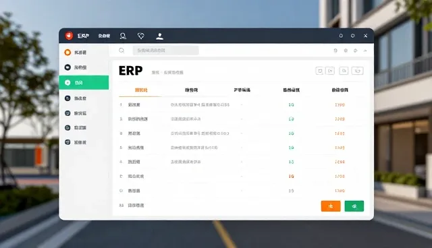Select the last sidebar menu item
This screenshot has width=432, height=248.
84,142
